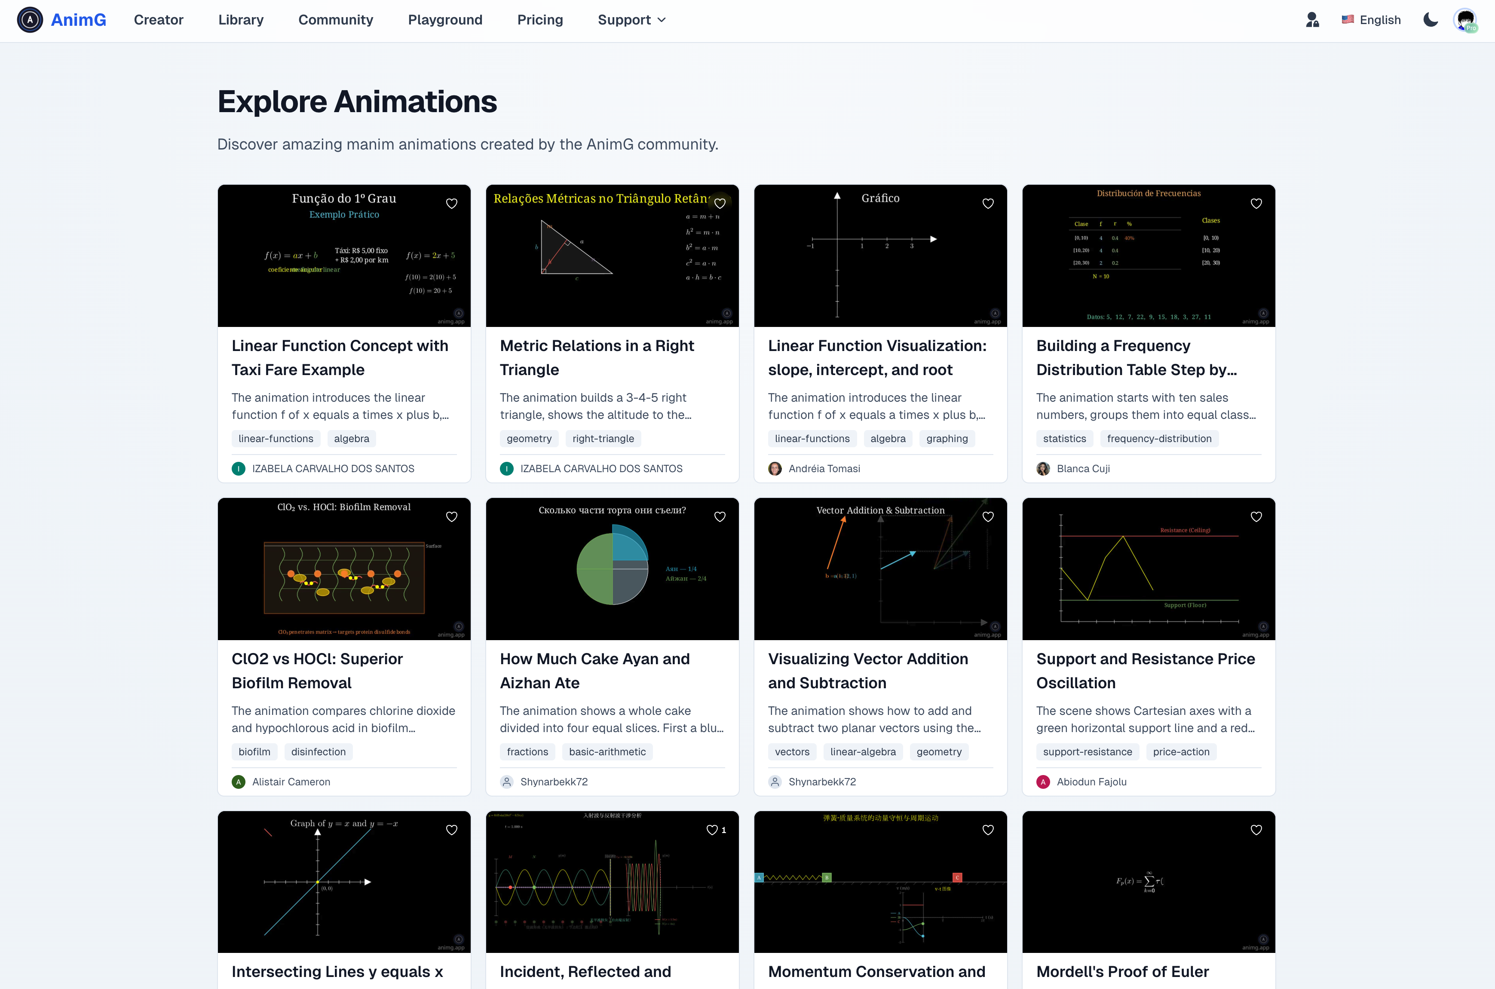Open author Andréia Tomasi's profile link

coord(824,469)
